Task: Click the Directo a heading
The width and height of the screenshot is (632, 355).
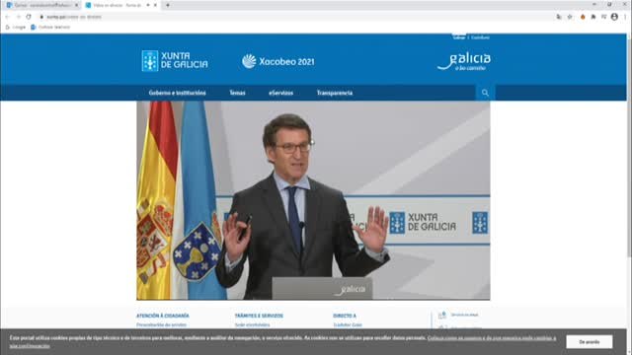Action: [345, 316]
